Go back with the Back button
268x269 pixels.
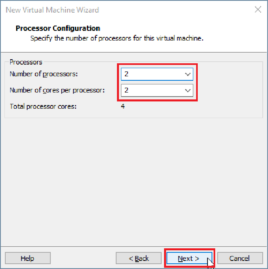[x=139, y=258]
